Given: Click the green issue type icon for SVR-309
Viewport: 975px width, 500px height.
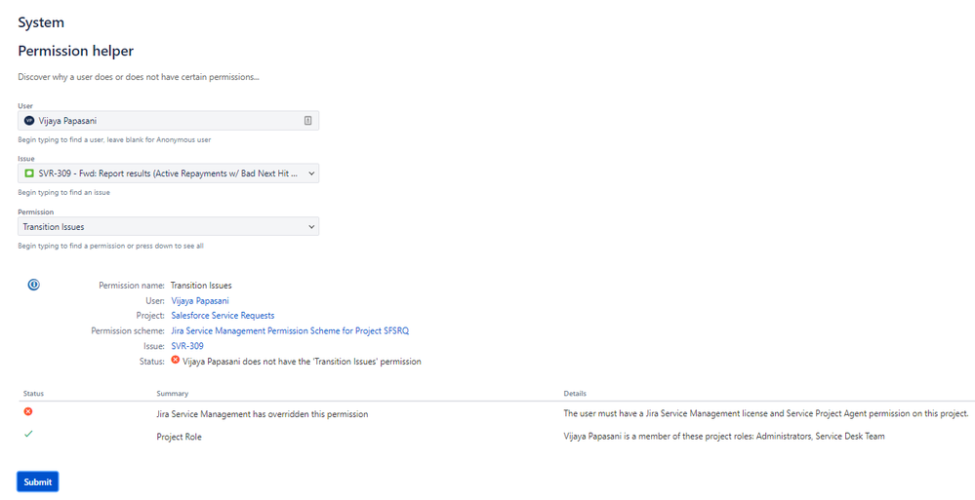Looking at the screenshot, I should [28, 173].
